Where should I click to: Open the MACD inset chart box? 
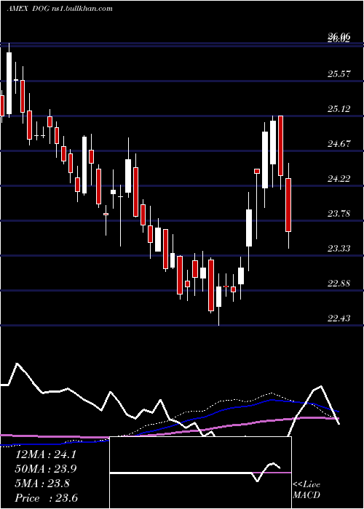point(200,473)
